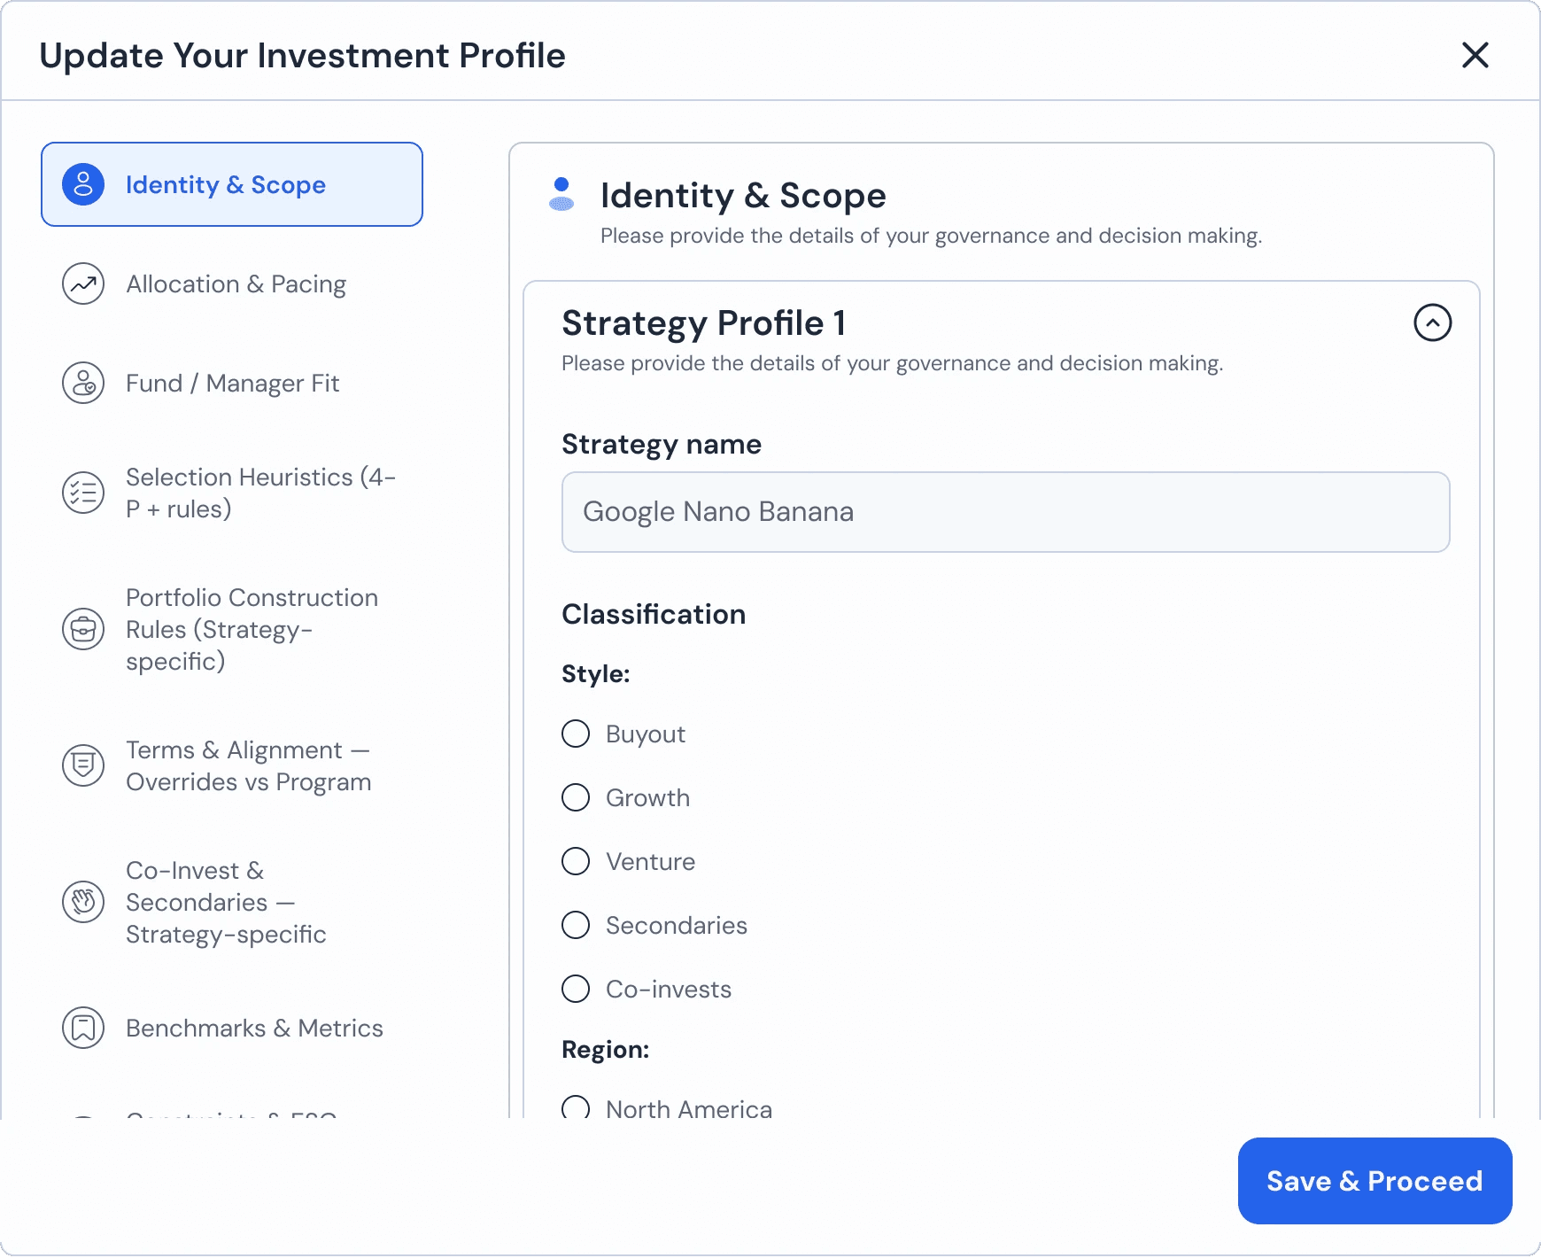Click the Co-Invest & Secondaries hand icon
Screen dimensions: 1541x1258
83,902
